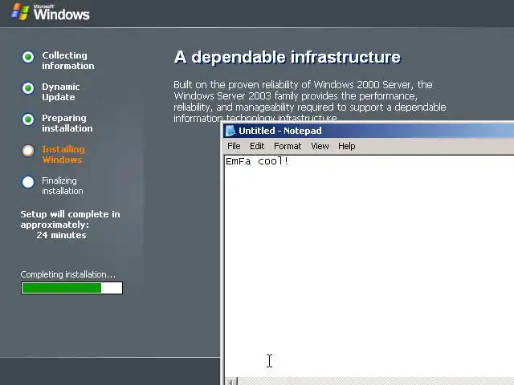This screenshot has width=514, height=385.
Task: Click the 'Untitled - Notepad' title bar text
Action: click(x=280, y=131)
